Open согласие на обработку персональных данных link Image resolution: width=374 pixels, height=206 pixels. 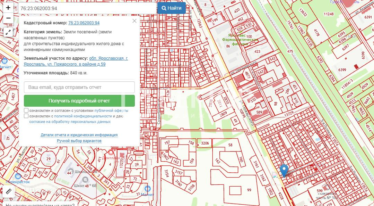coord(70,122)
